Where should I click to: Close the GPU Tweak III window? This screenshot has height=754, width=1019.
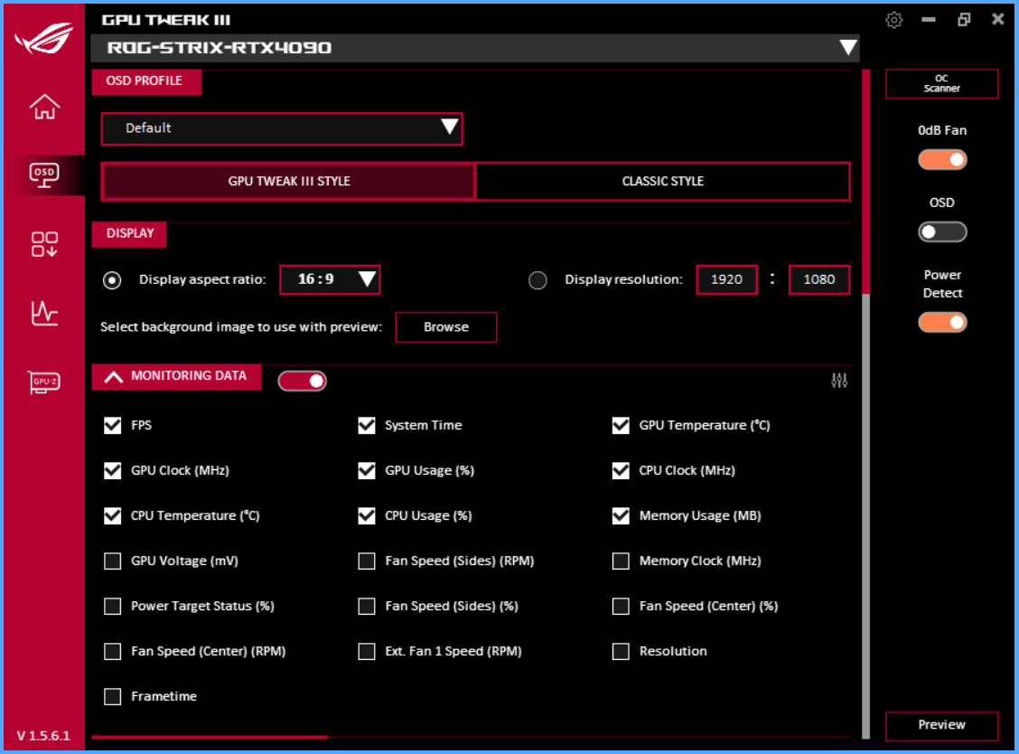pyautogui.click(x=998, y=20)
